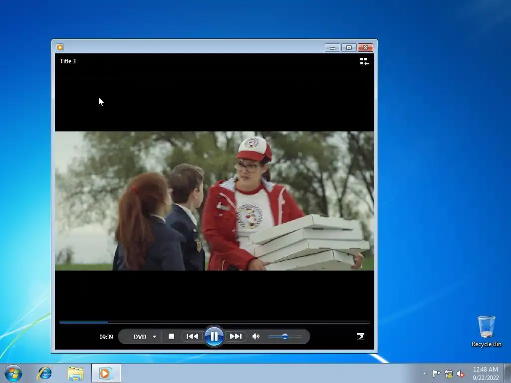The image size is (511, 383).
Task: Click the Show desktop button
Action: coord(508,373)
